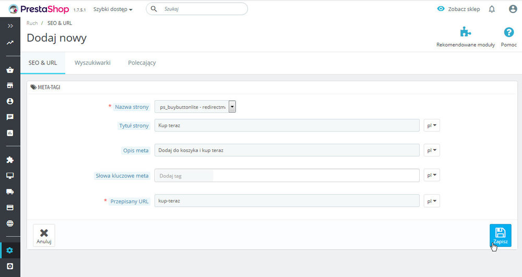Open Customer Service chat icon in sidebar

point(10,117)
